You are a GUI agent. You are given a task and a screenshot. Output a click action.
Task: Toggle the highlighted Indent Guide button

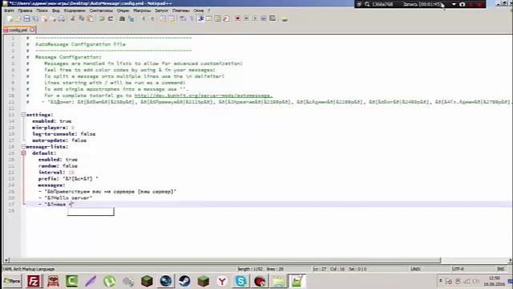click(x=200, y=18)
